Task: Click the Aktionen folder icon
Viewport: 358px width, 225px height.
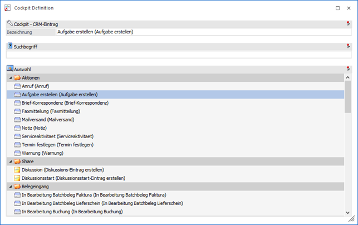Action: 17,77
